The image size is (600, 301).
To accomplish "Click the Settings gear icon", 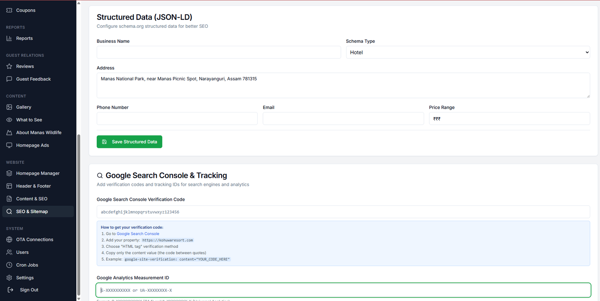I will pos(9,278).
